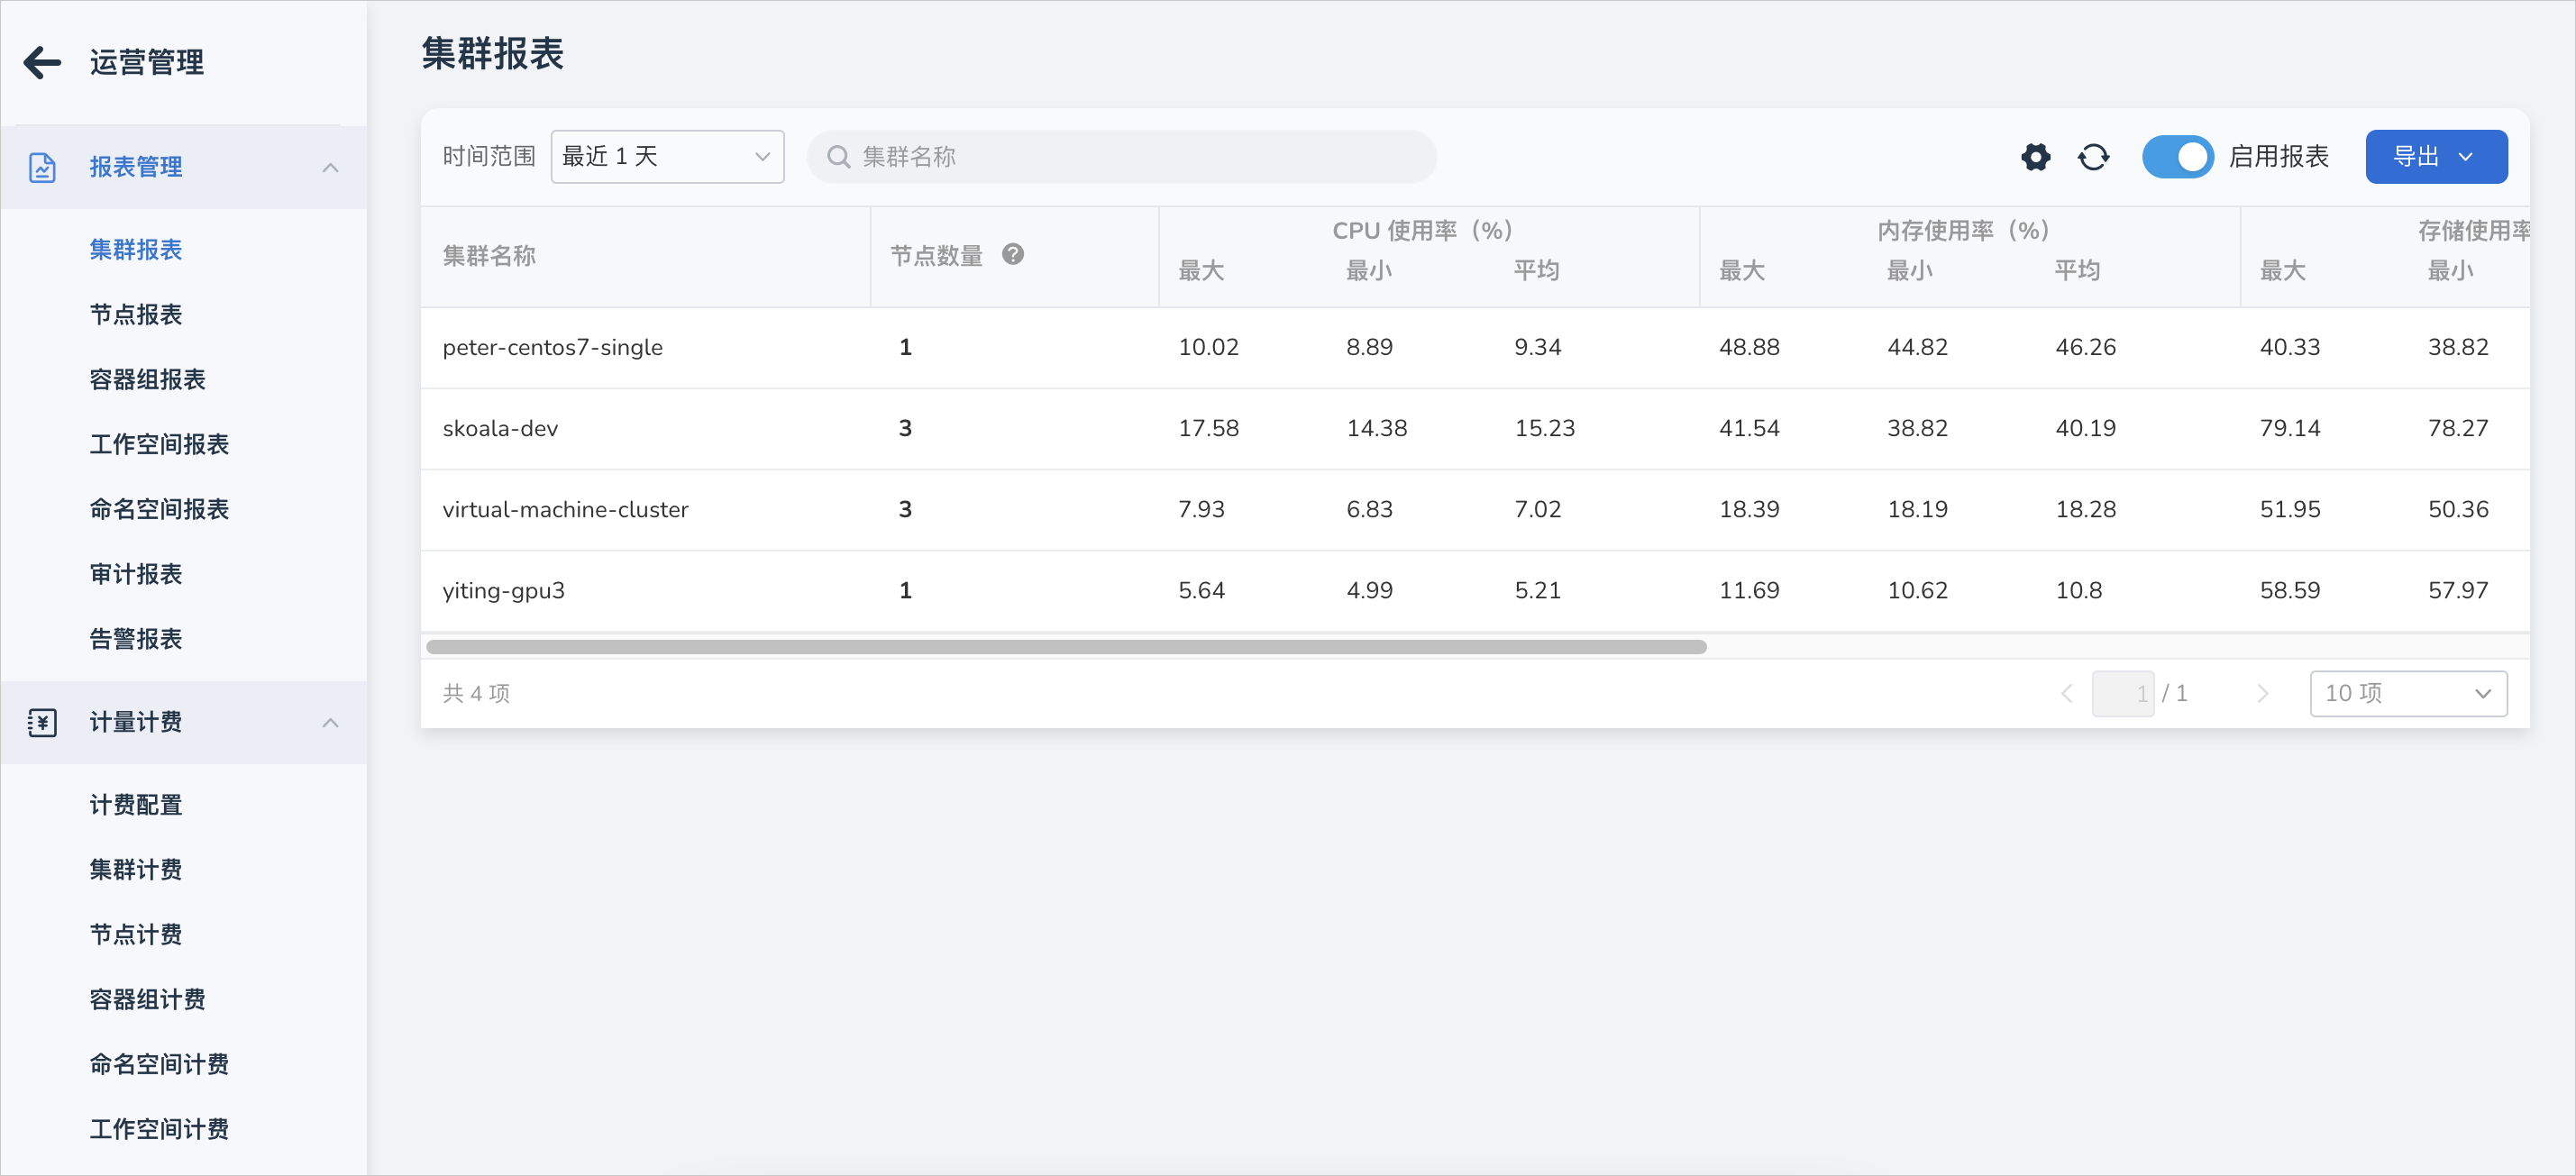Open 容器组报表 in the sidebar
Image resolution: width=2576 pixels, height=1176 pixels.
point(147,379)
